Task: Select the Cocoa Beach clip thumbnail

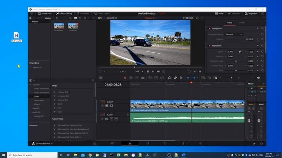Action: pos(59,26)
